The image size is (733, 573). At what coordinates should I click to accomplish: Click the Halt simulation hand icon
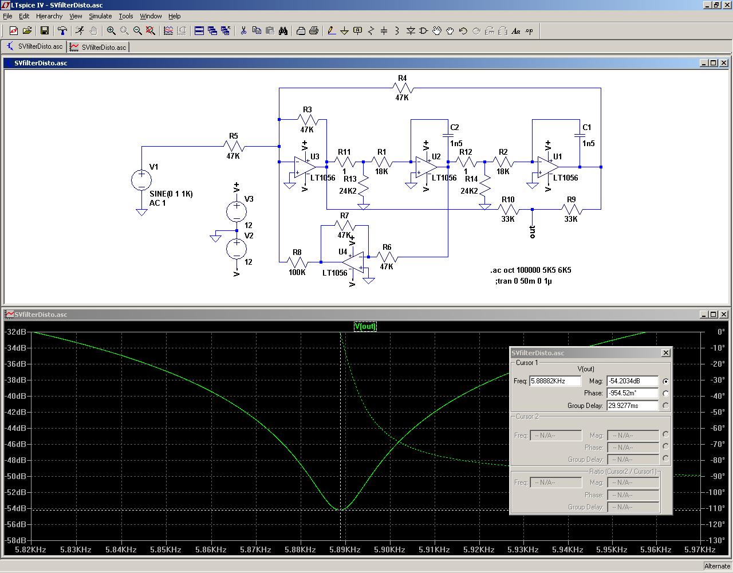(x=93, y=31)
